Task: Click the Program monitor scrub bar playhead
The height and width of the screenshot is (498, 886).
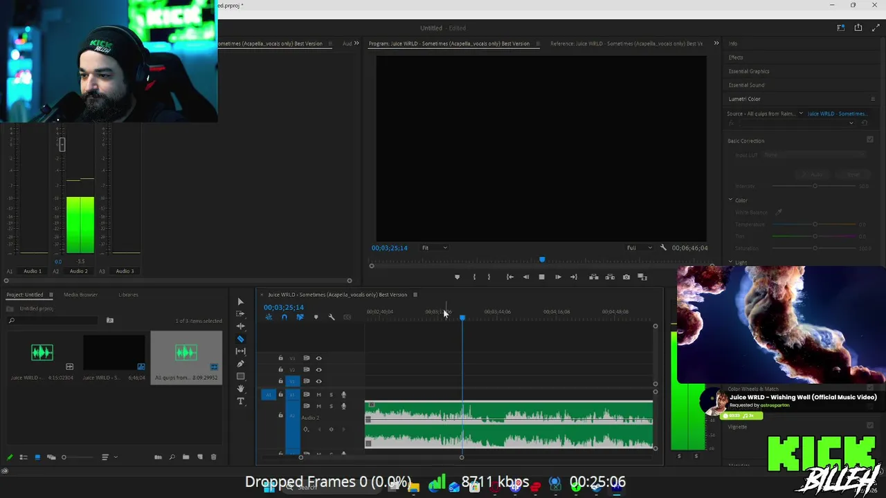Action: tap(542, 260)
